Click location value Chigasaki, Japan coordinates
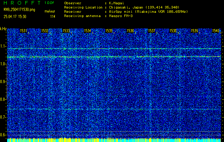 point(144,7)
